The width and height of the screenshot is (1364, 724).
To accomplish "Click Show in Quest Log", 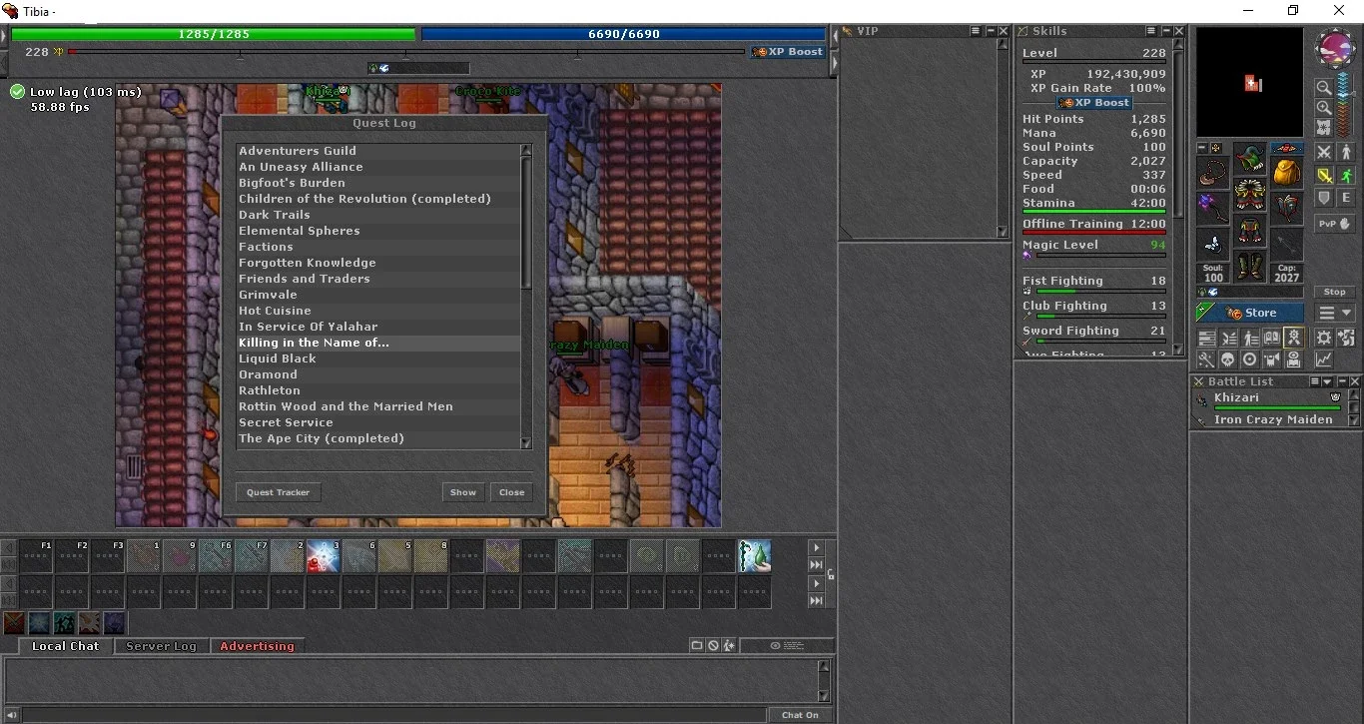I will 463,492.
